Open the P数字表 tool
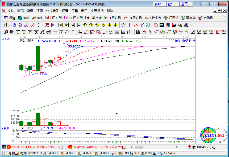229x157 pixels. tap(94, 18)
